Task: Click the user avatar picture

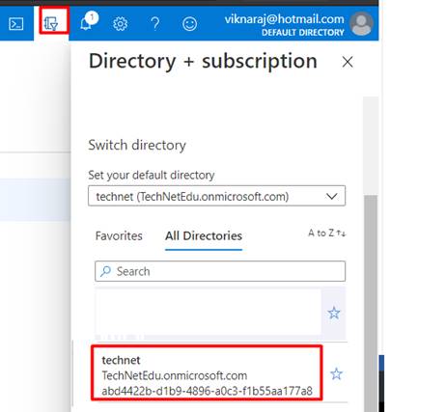Action: tap(361, 24)
